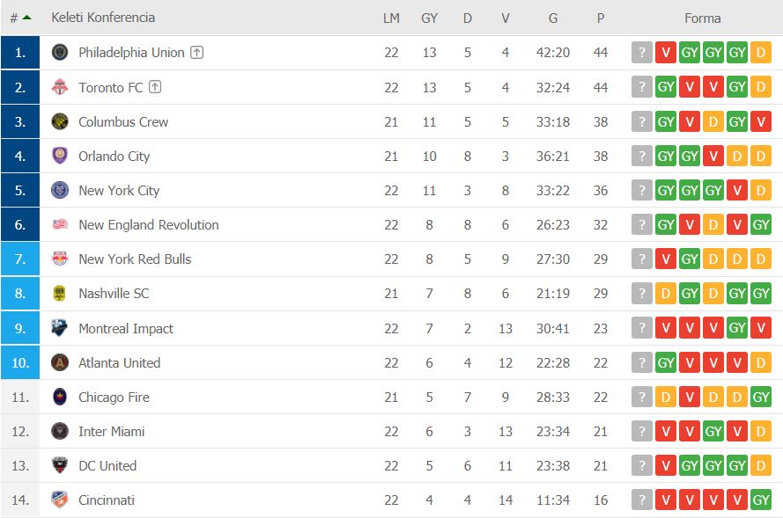Click the Keleti Konferencia header
This screenshot has height=518, width=783.
pyautogui.click(x=103, y=18)
